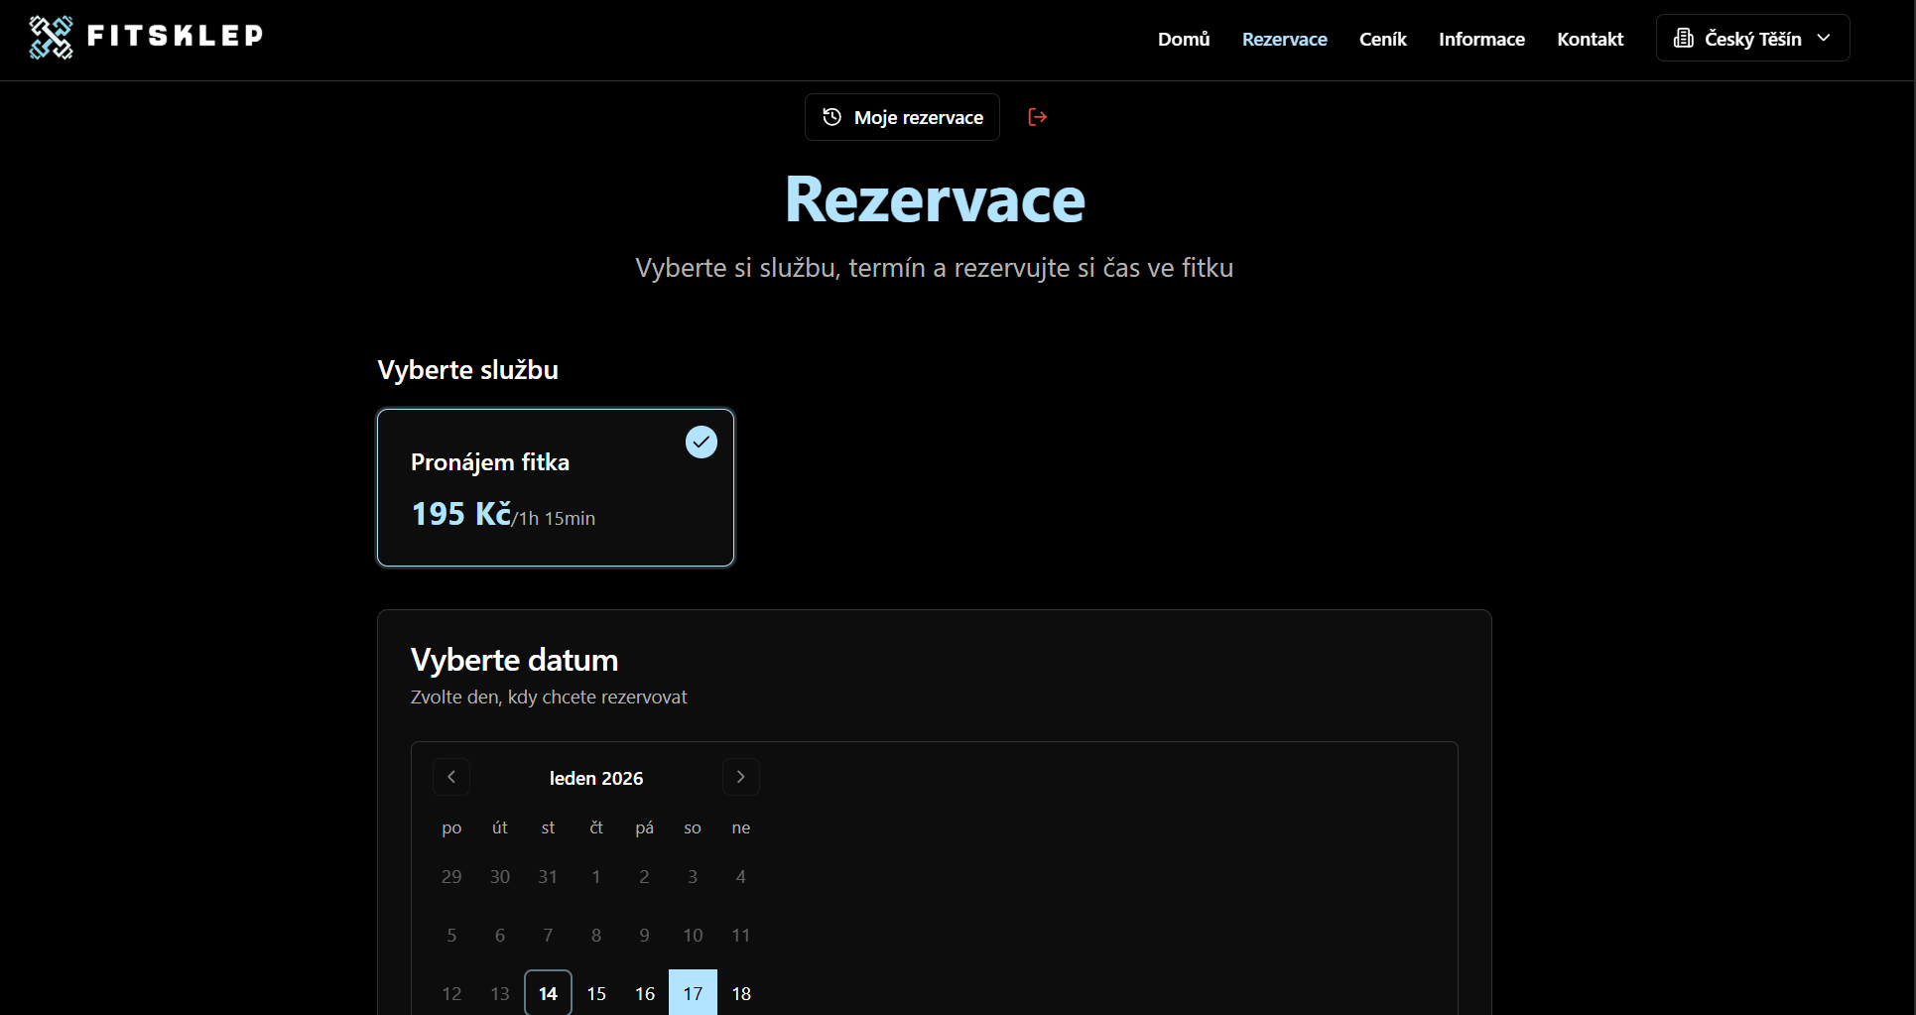Select Sunday January 18 date

(741, 992)
